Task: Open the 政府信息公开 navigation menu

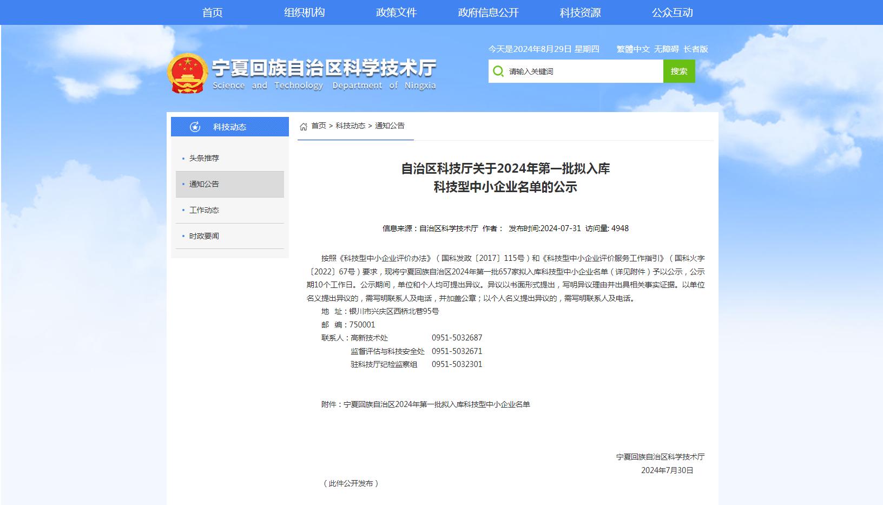Action: pos(489,12)
